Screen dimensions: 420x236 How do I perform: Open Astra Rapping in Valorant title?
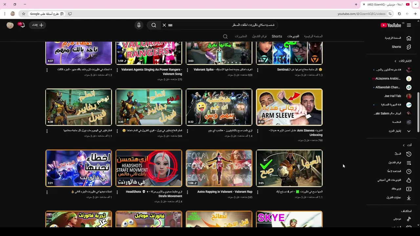(x=225, y=192)
